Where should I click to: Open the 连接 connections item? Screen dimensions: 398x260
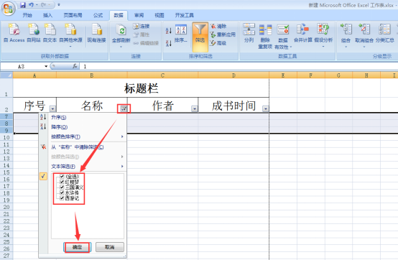(142, 26)
